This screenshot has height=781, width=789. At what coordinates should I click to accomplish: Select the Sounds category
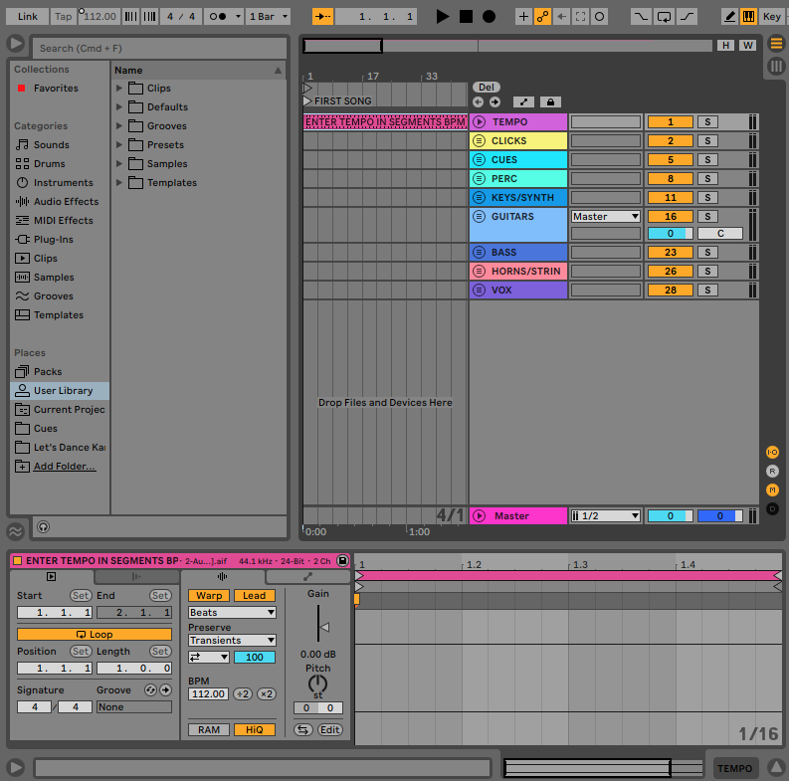[51, 145]
